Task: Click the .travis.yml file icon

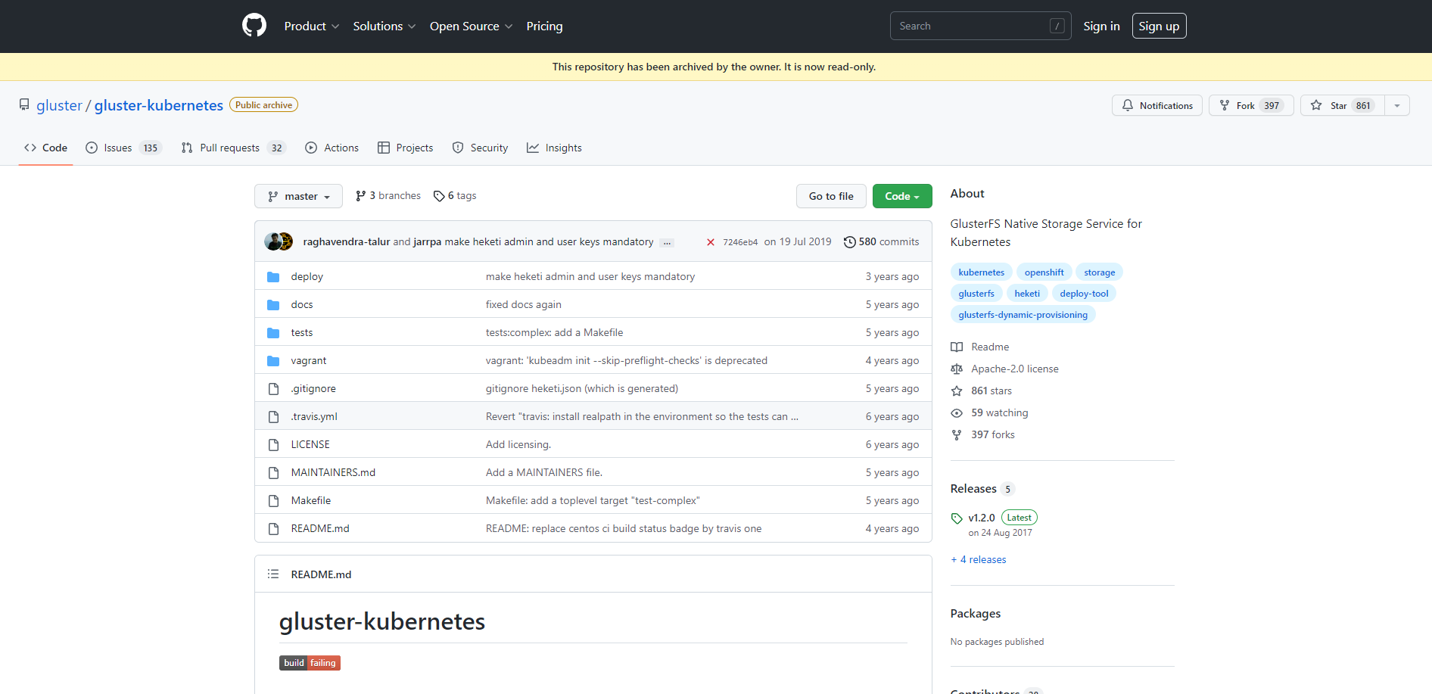Action: click(x=273, y=417)
